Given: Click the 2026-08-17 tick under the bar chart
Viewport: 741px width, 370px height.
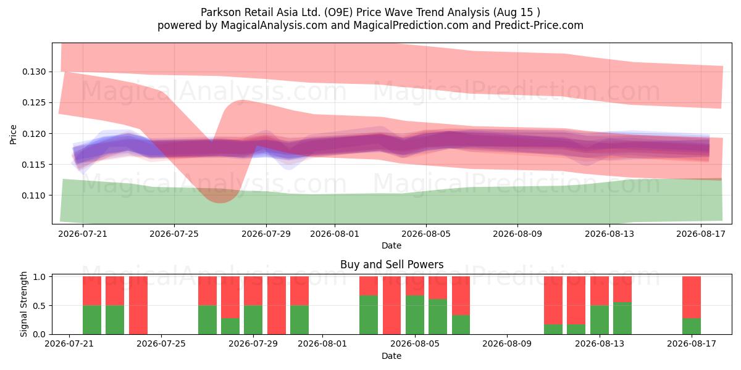Looking at the screenshot, I should 692,344.
